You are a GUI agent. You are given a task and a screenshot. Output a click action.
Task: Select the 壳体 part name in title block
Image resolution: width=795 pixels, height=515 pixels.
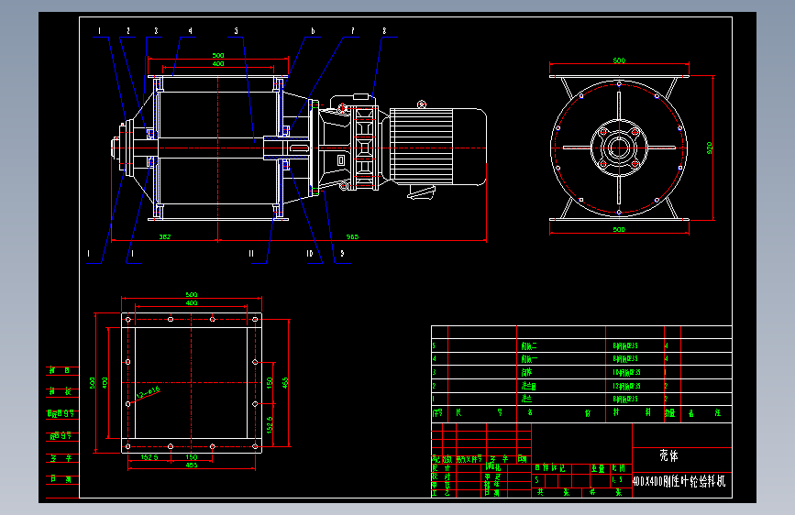click(x=668, y=455)
